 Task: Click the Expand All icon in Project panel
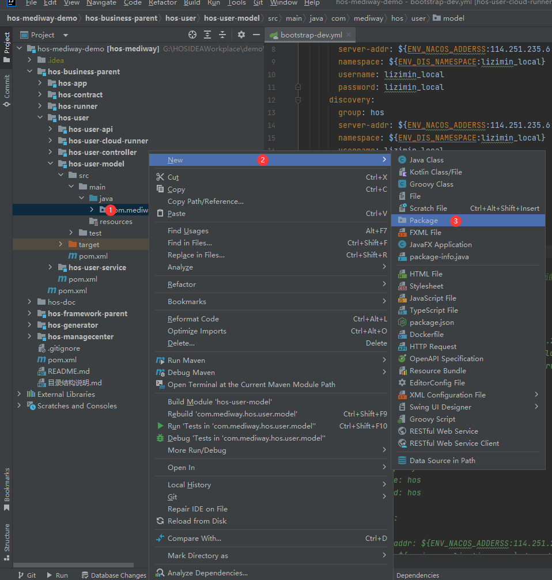point(207,35)
